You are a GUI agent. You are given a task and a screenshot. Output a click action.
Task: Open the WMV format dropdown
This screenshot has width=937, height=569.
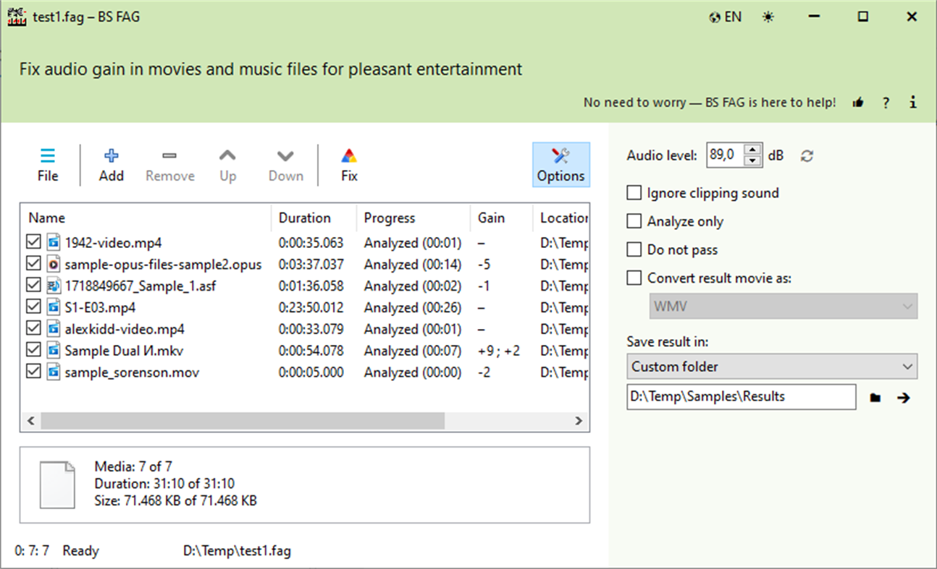click(x=783, y=306)
